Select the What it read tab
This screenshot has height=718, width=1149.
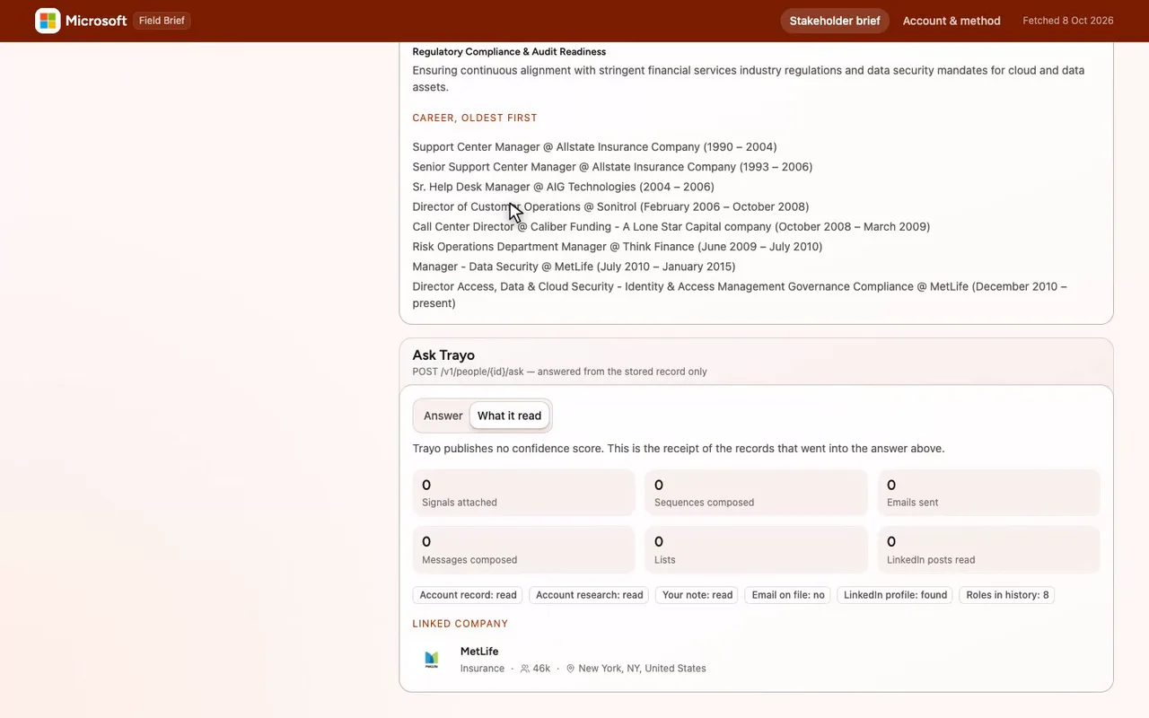coord(509,416)
